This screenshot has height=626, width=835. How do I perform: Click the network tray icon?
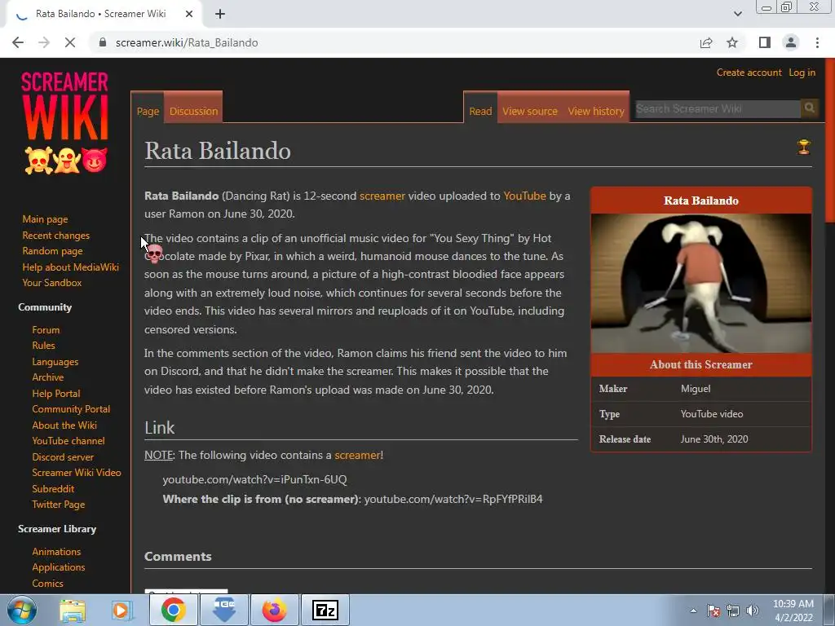pos(733,611)
